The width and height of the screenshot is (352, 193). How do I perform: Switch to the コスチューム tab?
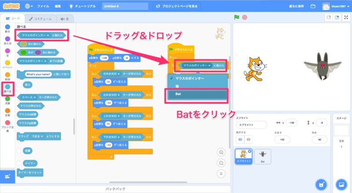pos(40,18)
